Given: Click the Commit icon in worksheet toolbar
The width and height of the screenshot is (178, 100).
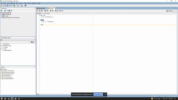Looking at the screenshot, I should (50, 11).
